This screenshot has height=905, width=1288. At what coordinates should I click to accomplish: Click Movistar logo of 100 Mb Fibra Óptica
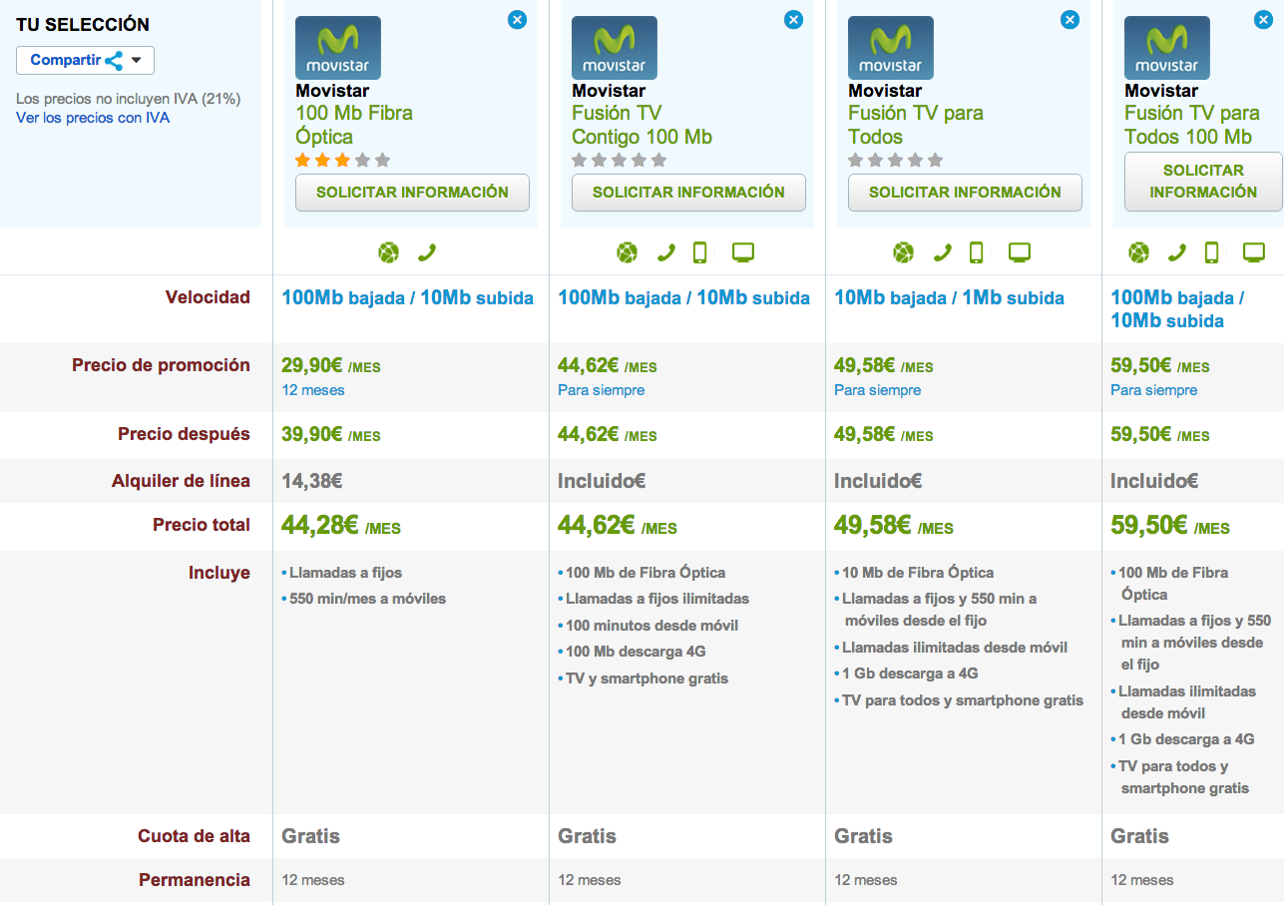338,48
